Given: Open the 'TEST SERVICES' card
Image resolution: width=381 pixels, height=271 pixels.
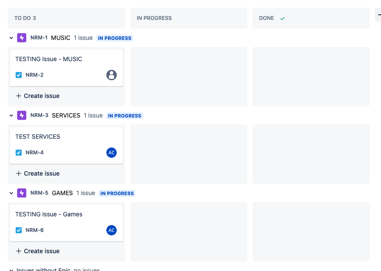Looking at the screenshot, I should click(66, 145).
